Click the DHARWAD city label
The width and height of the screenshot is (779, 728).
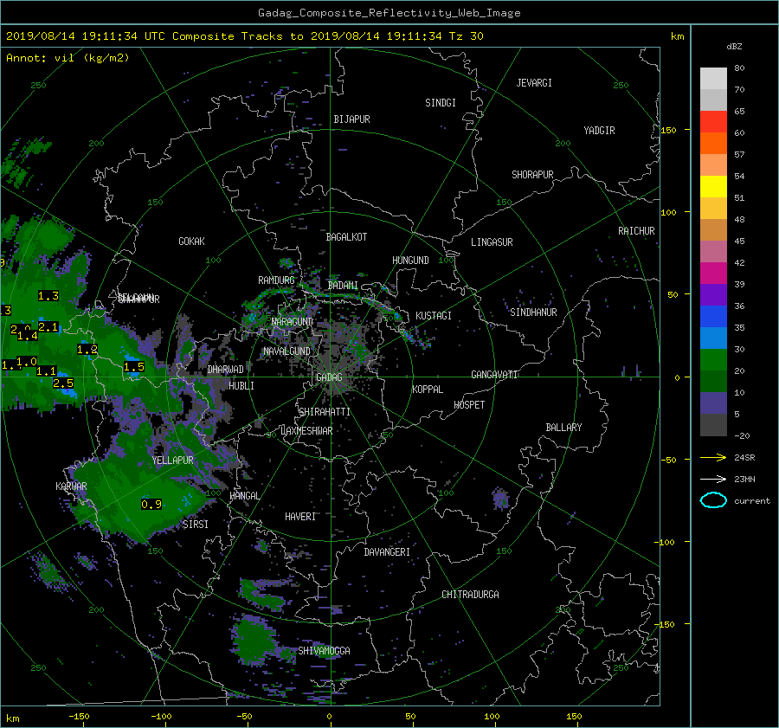(x=226, y=370)
